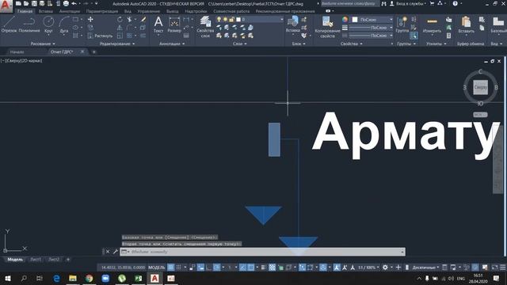Open the AutoCAD application menu button

coord(6,6)
